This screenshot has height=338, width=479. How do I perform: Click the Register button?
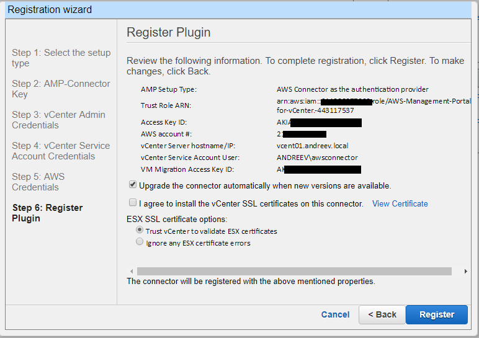tap(437, 314)
